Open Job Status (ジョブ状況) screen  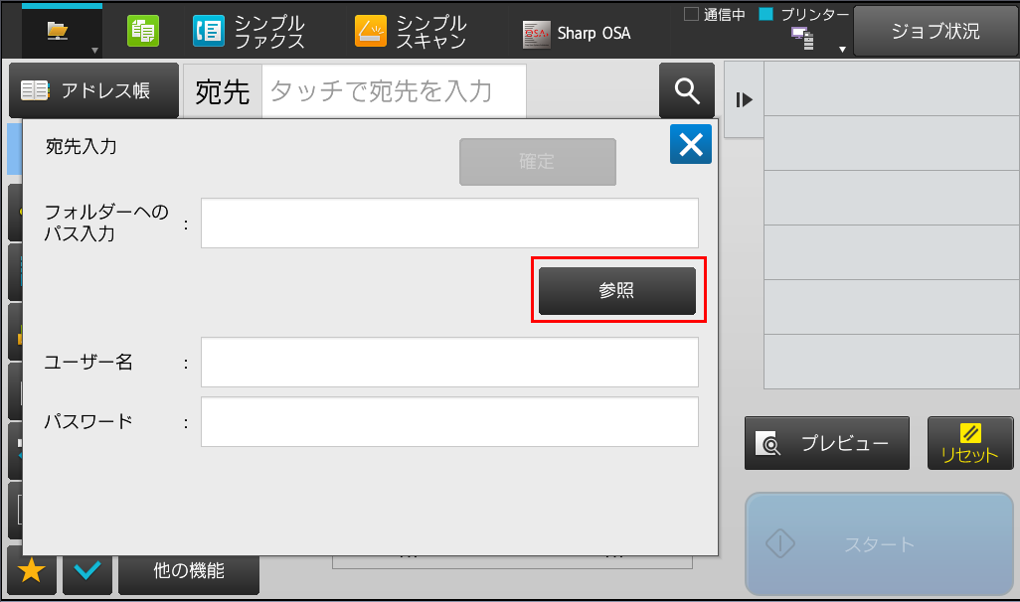point(935,31)
